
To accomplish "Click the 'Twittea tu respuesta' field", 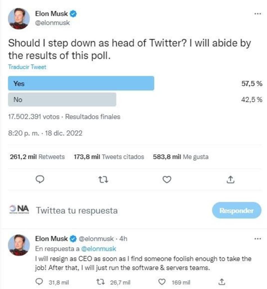I will (x=76, y=210).
